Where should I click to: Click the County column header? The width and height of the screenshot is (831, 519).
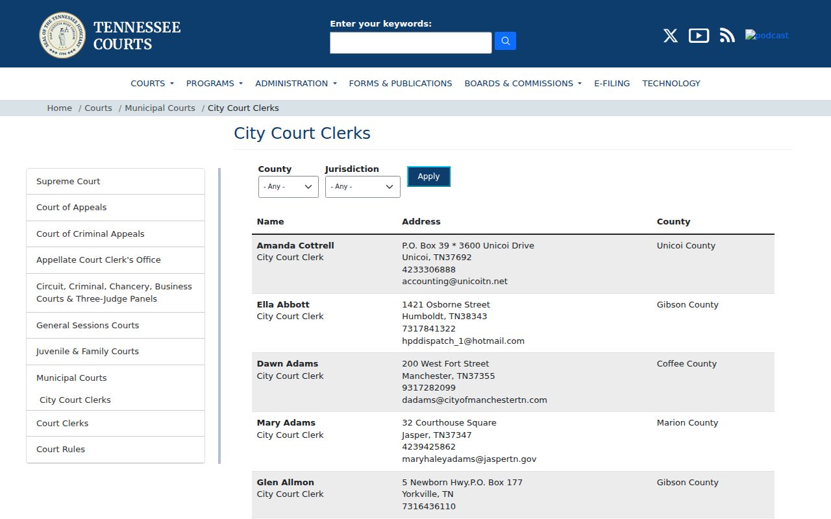click(673, 222)
